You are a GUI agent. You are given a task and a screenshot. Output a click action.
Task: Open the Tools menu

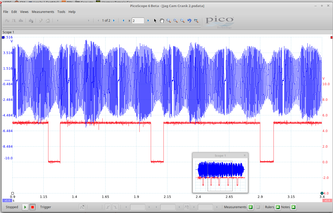(x=61, y=12)
